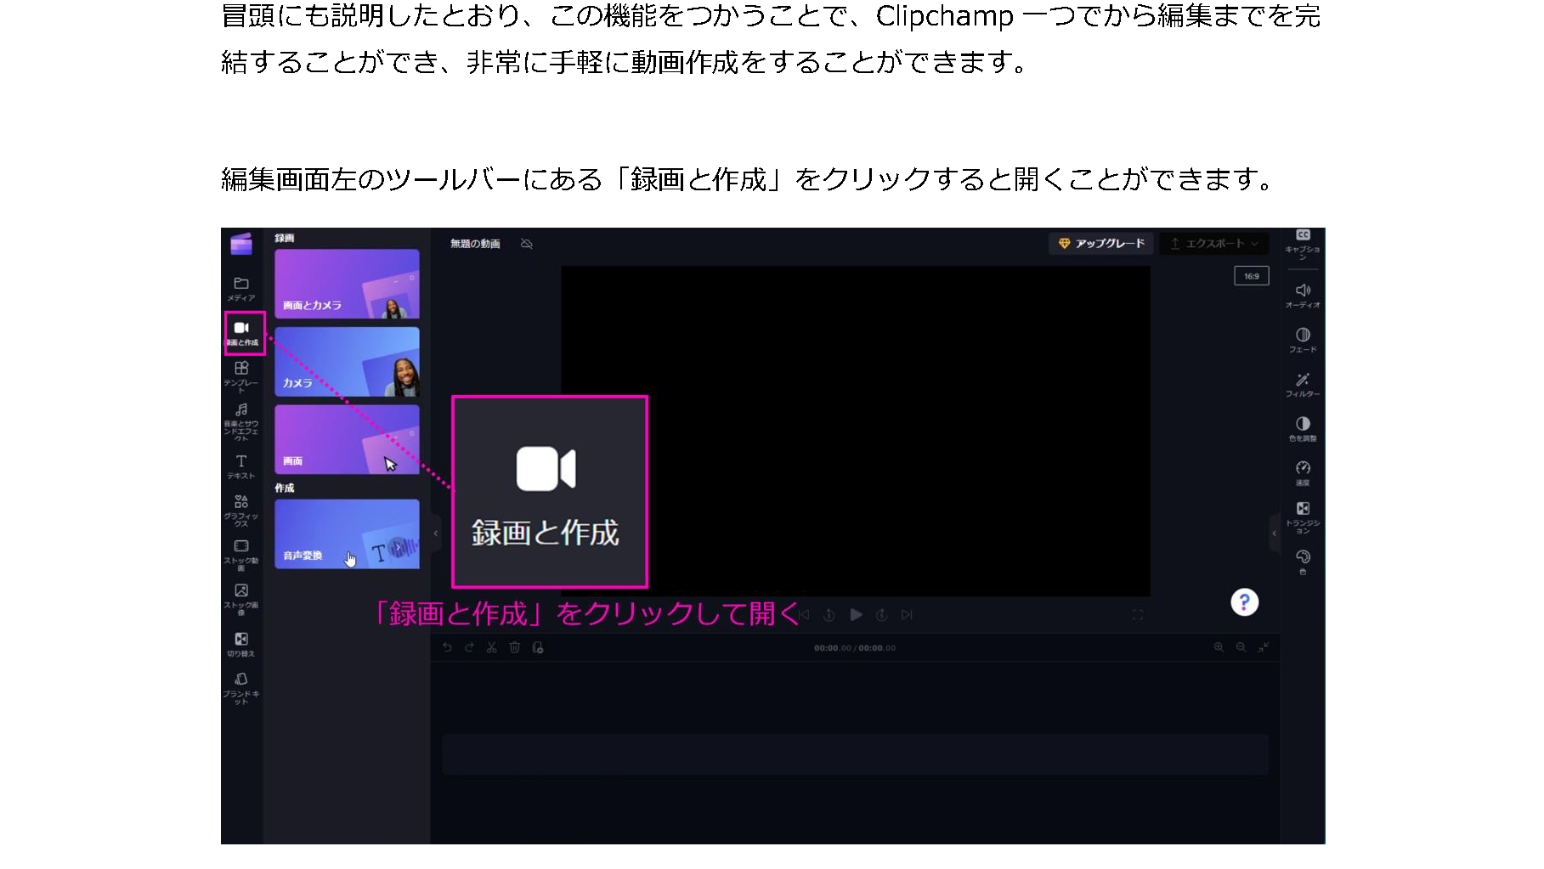Open the メディア (Media) sidebar tab
The image size is (1544, 869).
pyautogui.click(x=241, y=289)
